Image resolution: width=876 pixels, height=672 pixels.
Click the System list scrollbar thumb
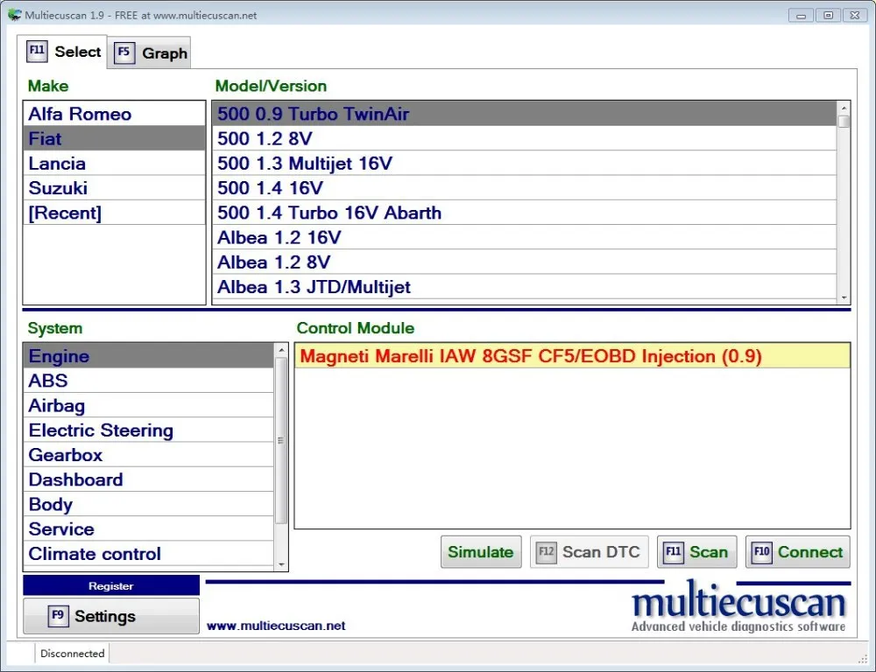(281, 440)
